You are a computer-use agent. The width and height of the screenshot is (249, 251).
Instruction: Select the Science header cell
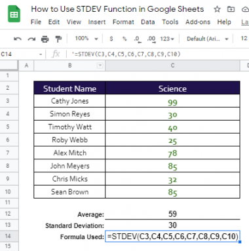[172, 88]
